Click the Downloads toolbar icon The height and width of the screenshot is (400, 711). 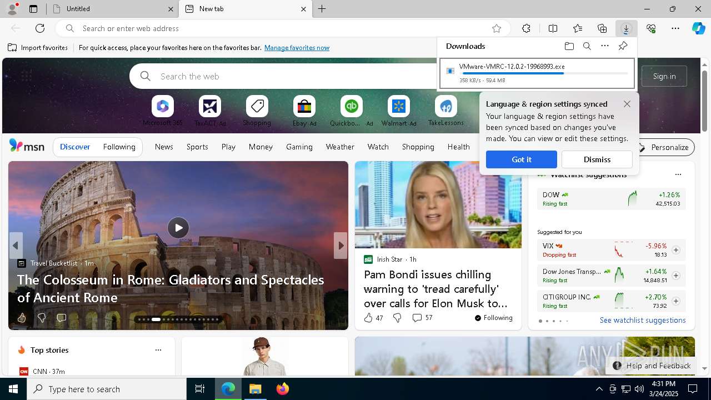pos(626,28)
